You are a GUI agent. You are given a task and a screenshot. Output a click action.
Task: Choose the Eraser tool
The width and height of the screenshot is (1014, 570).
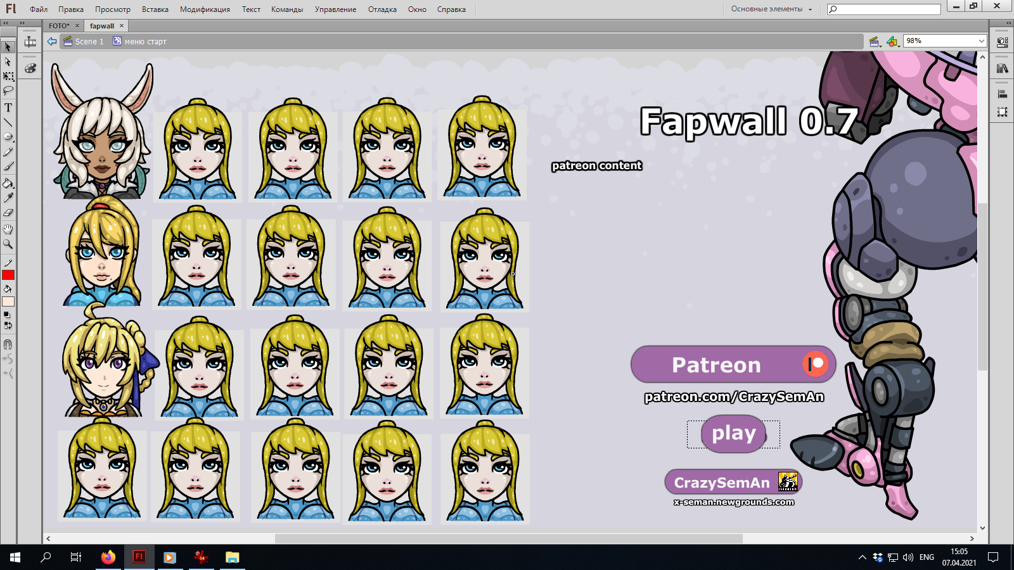(8, 213)
